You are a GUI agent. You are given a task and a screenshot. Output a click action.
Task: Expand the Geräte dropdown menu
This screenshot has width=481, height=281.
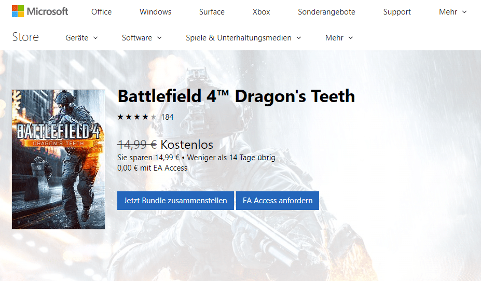(81, 38)
